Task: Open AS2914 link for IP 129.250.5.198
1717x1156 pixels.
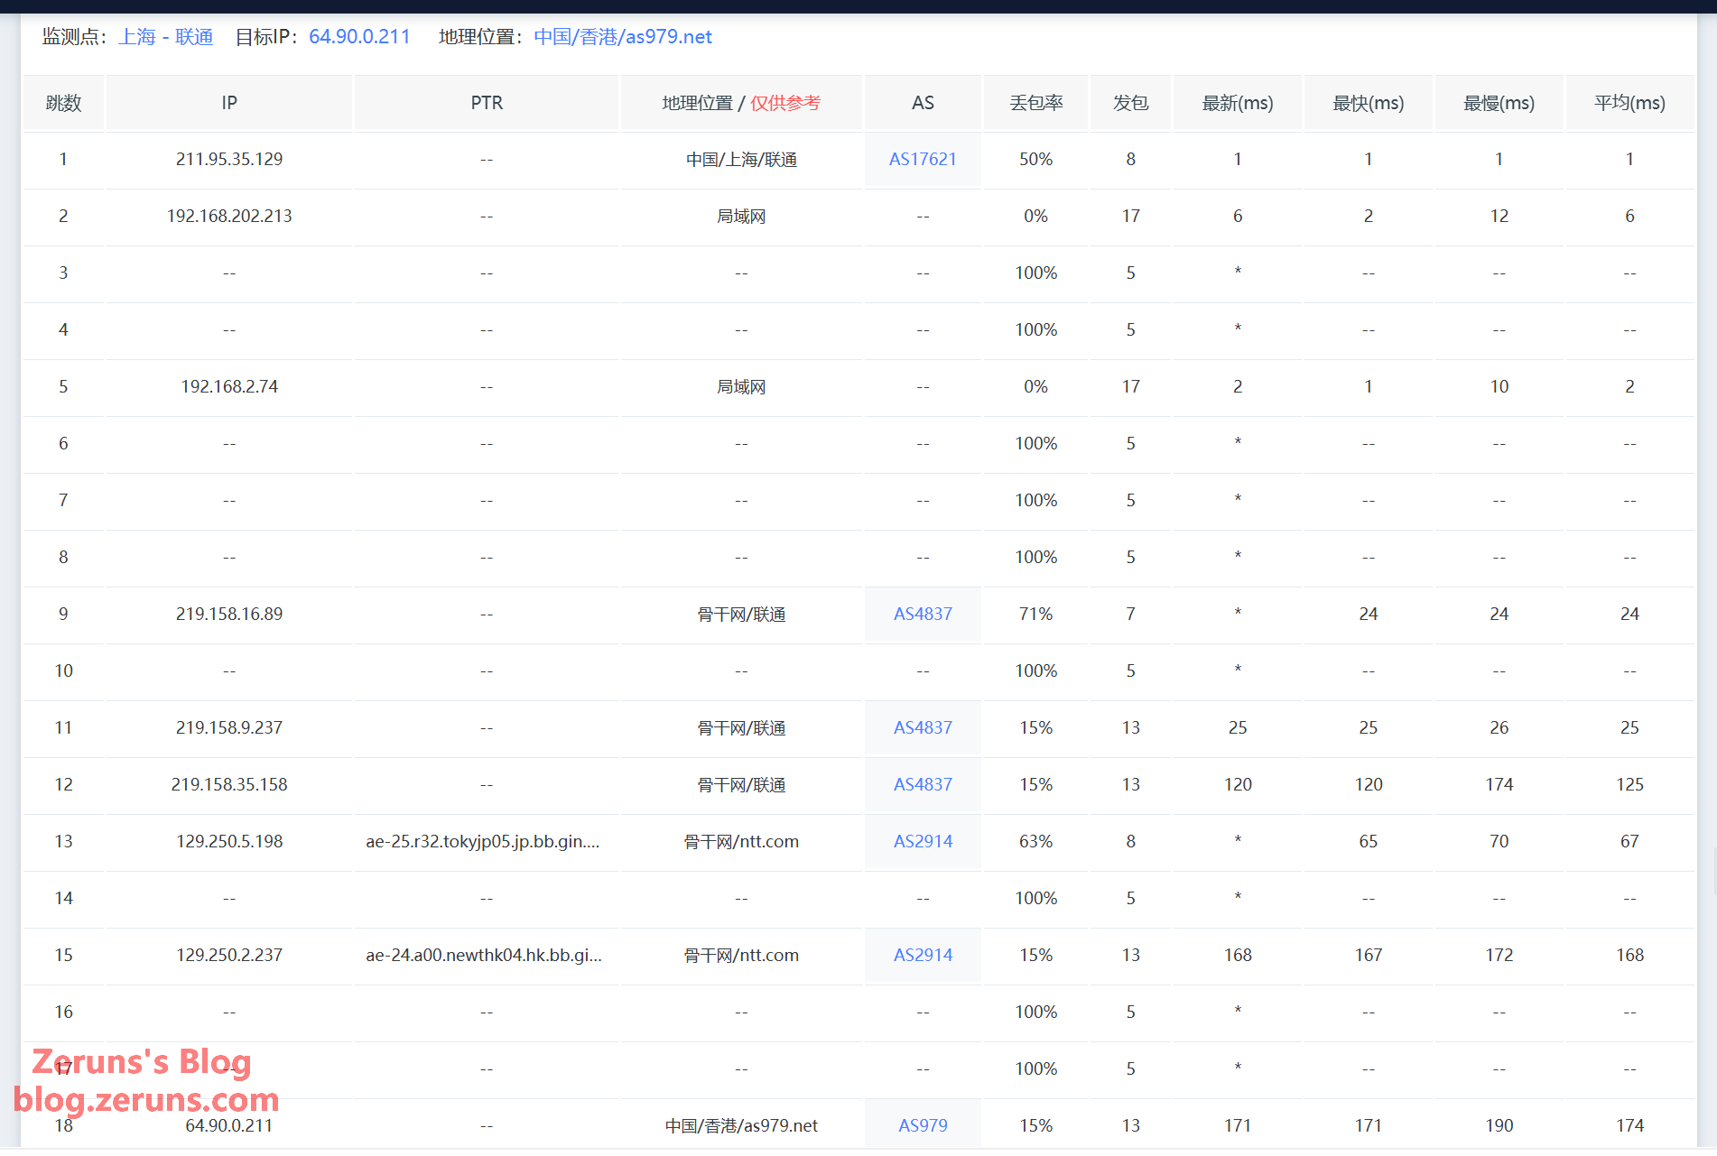Action: point(922,842)
